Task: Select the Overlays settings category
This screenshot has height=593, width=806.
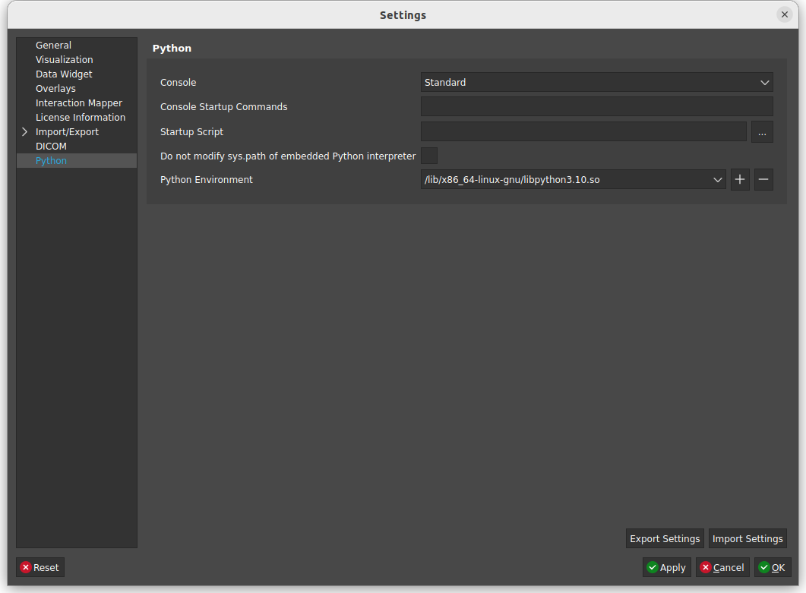Action: click(x=55, y=88)
